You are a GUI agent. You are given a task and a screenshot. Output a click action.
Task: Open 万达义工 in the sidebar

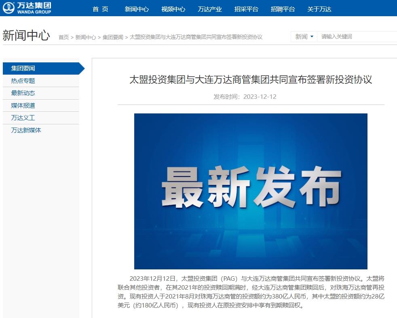point(41,118)
